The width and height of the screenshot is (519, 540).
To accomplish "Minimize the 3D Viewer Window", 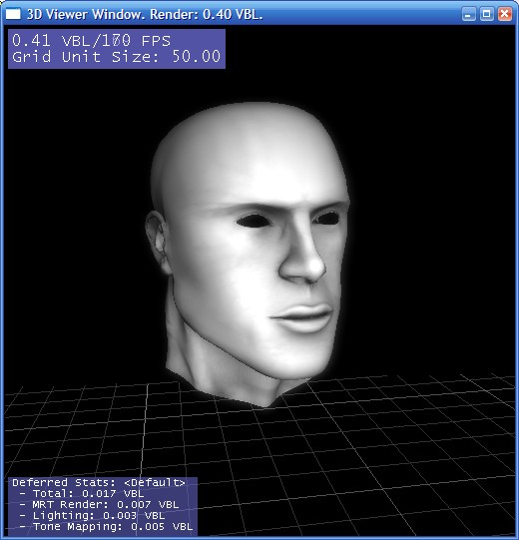I will [468, 14].
